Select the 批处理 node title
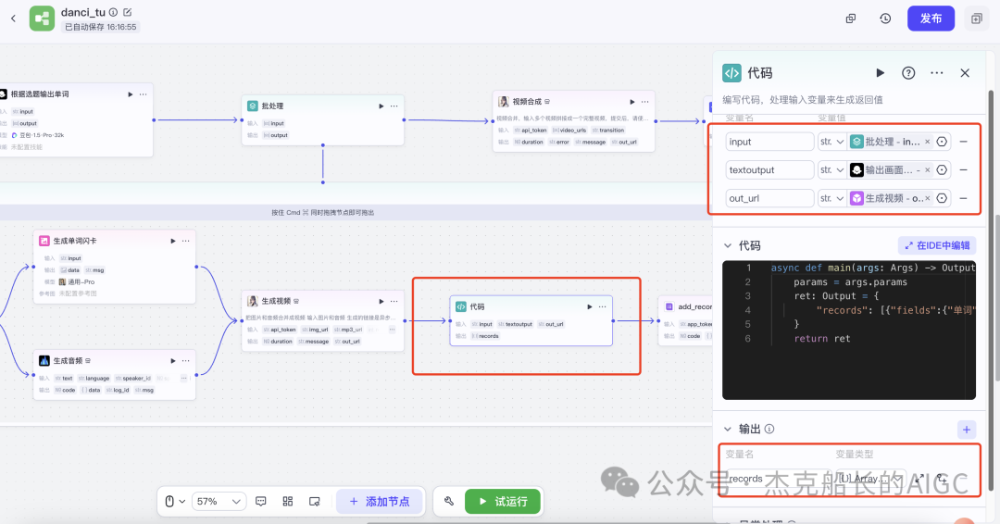1000x524 pixels. click(272, 106)
